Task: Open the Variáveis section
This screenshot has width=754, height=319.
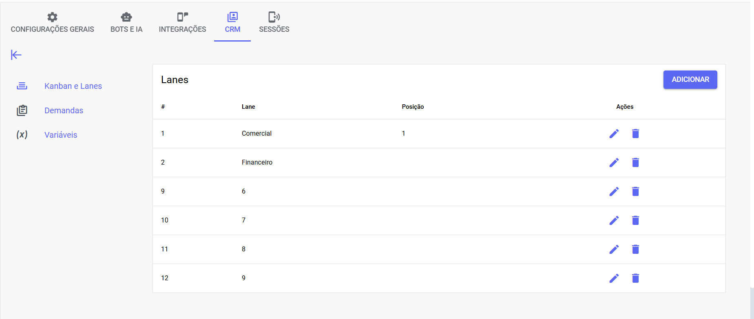Action: 61,135
